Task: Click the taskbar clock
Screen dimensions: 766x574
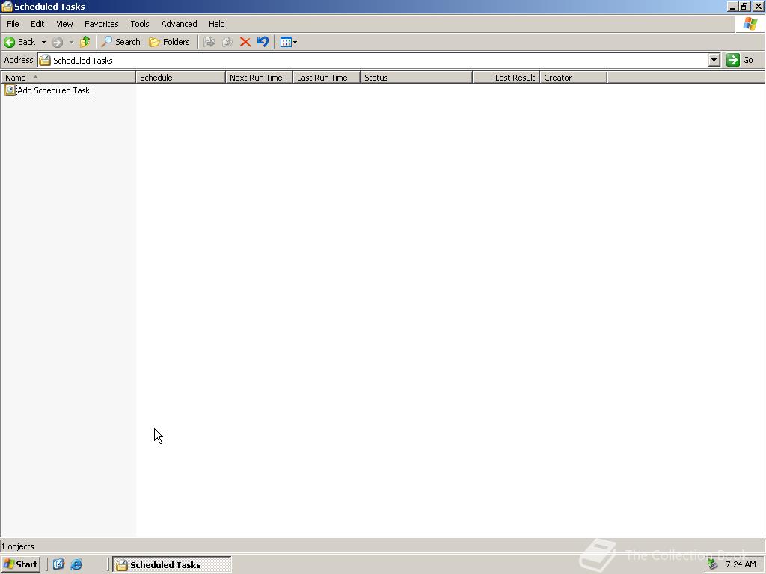Action: tap(741, 564)
